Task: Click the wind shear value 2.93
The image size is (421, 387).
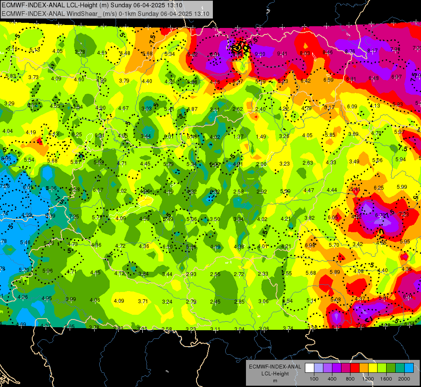Action: coord(191,274)
